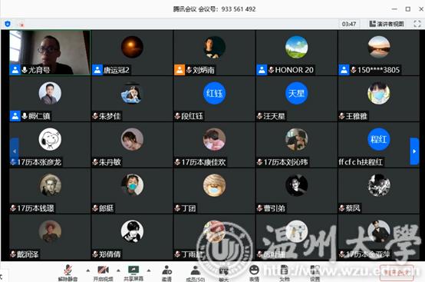
Task: Open the emoji reactions (表情) menu
Action: coord(254,273)
